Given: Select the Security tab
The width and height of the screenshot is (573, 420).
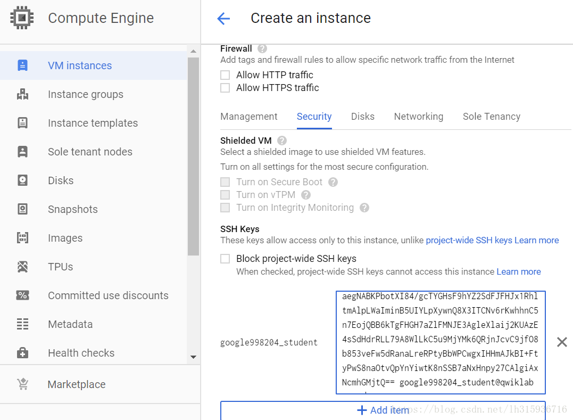Looking at the screenshot, I should click(314, 117).
